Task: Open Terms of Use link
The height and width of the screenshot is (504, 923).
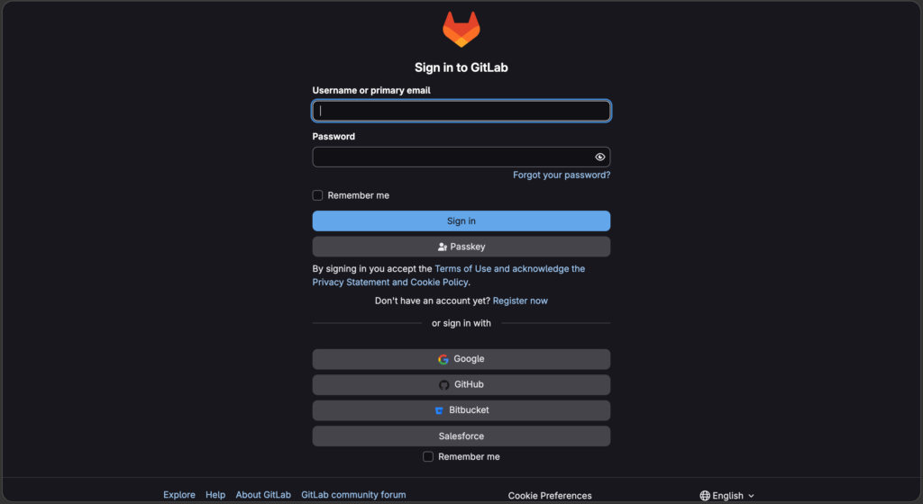Action: click(462, 268)
